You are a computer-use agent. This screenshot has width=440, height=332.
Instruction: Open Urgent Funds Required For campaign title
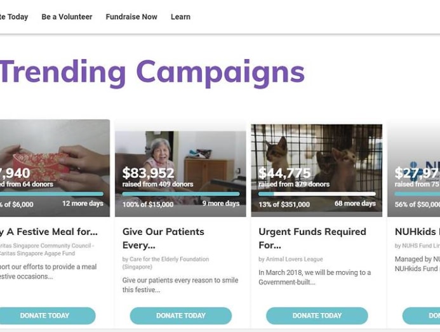[x=312, y=238]
